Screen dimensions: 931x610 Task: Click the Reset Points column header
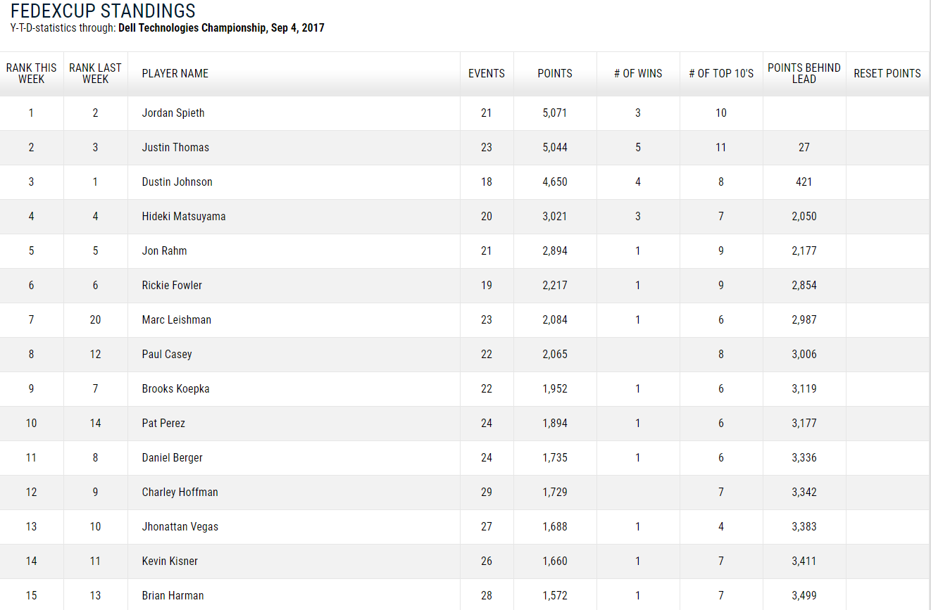tap(887, 74)
